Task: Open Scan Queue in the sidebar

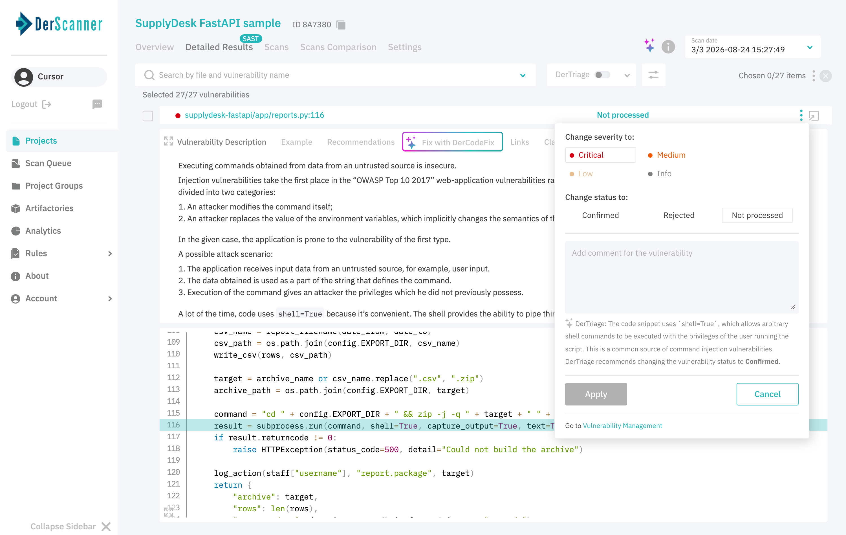Action: pos(48,164)
